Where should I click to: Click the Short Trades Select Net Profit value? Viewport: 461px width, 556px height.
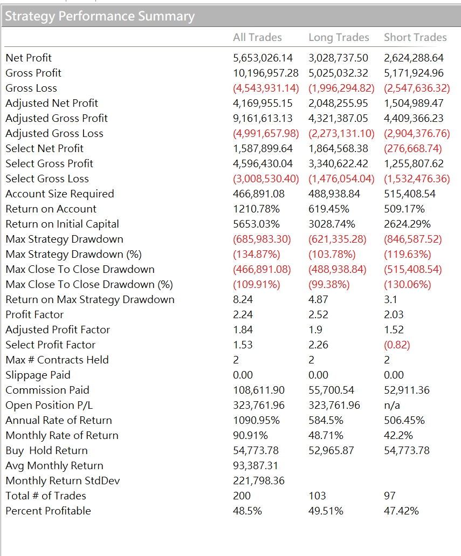click(413, 149)
